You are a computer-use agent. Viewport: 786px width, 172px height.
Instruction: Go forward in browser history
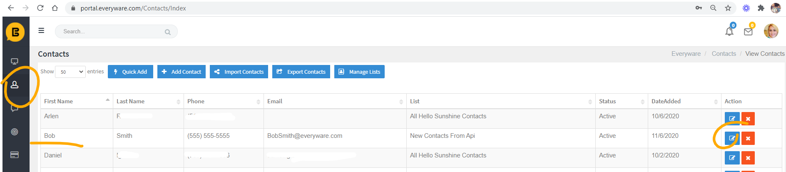tap(26, 8)
